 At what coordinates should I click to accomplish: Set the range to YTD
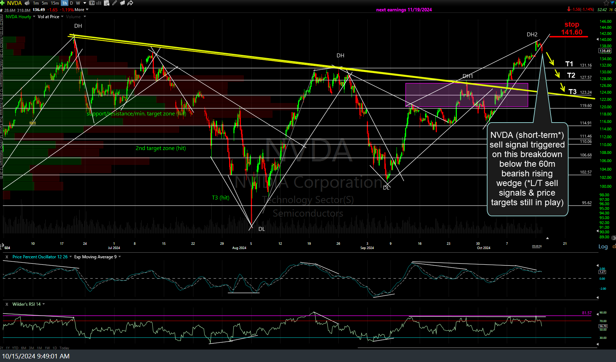(15, 348)
